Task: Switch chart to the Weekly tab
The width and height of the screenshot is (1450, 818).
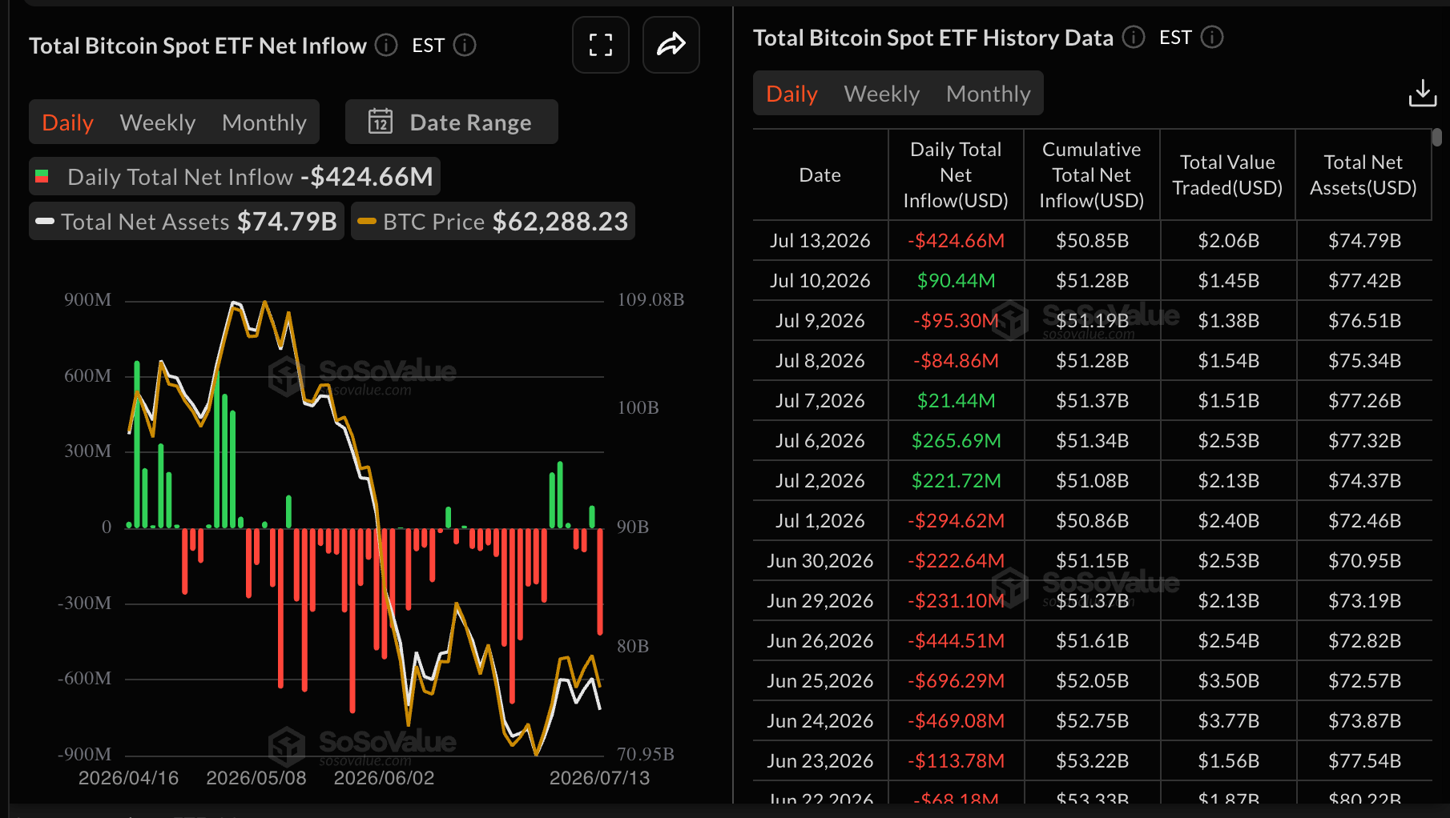Action: tap(158, 122)
